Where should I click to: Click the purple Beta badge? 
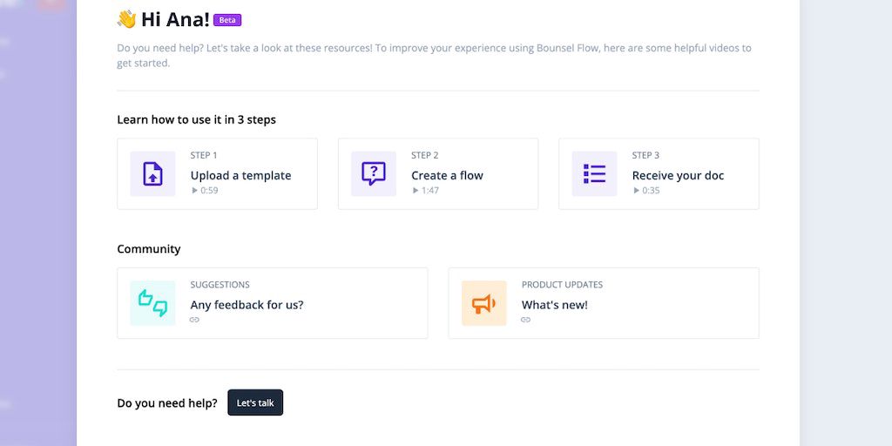click(227, 20)
